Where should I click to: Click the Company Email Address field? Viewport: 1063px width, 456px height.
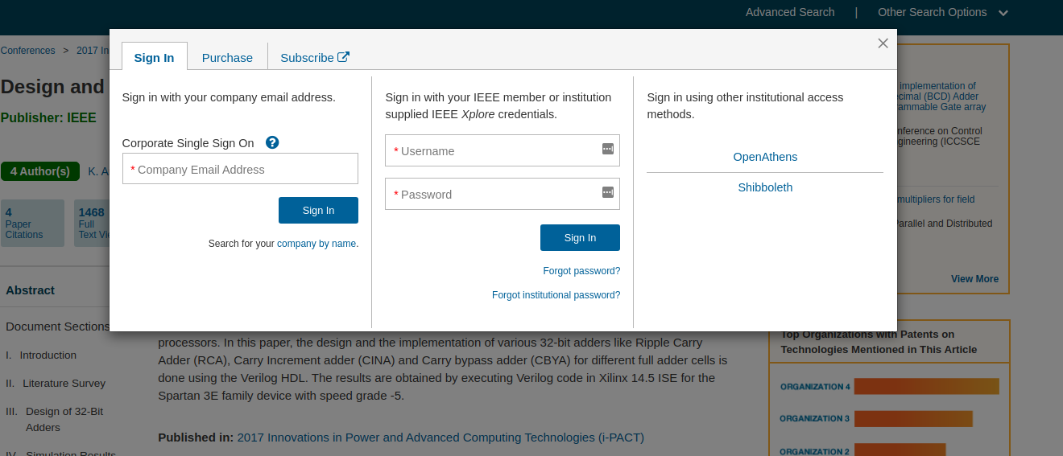coord(240,170)
